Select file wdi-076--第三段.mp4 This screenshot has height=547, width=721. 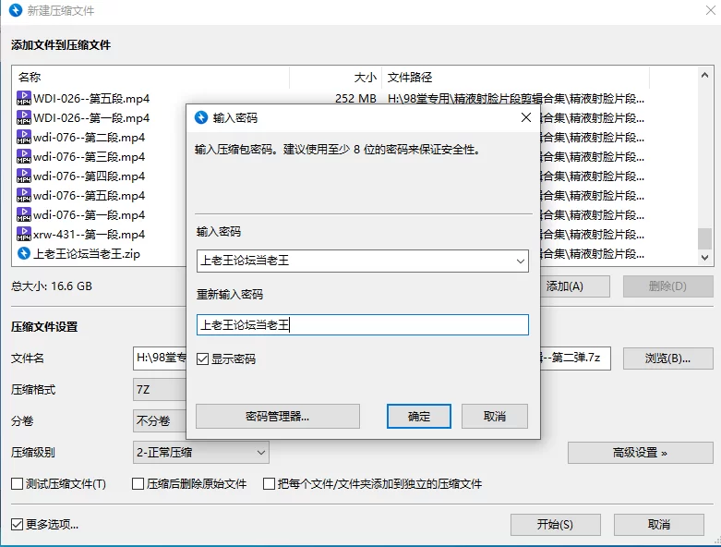pos(90,156)
